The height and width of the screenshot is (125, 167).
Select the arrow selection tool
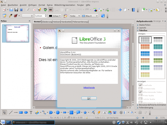coord(5,112)
